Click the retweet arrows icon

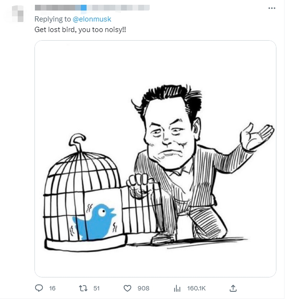[x=83, y=288]
